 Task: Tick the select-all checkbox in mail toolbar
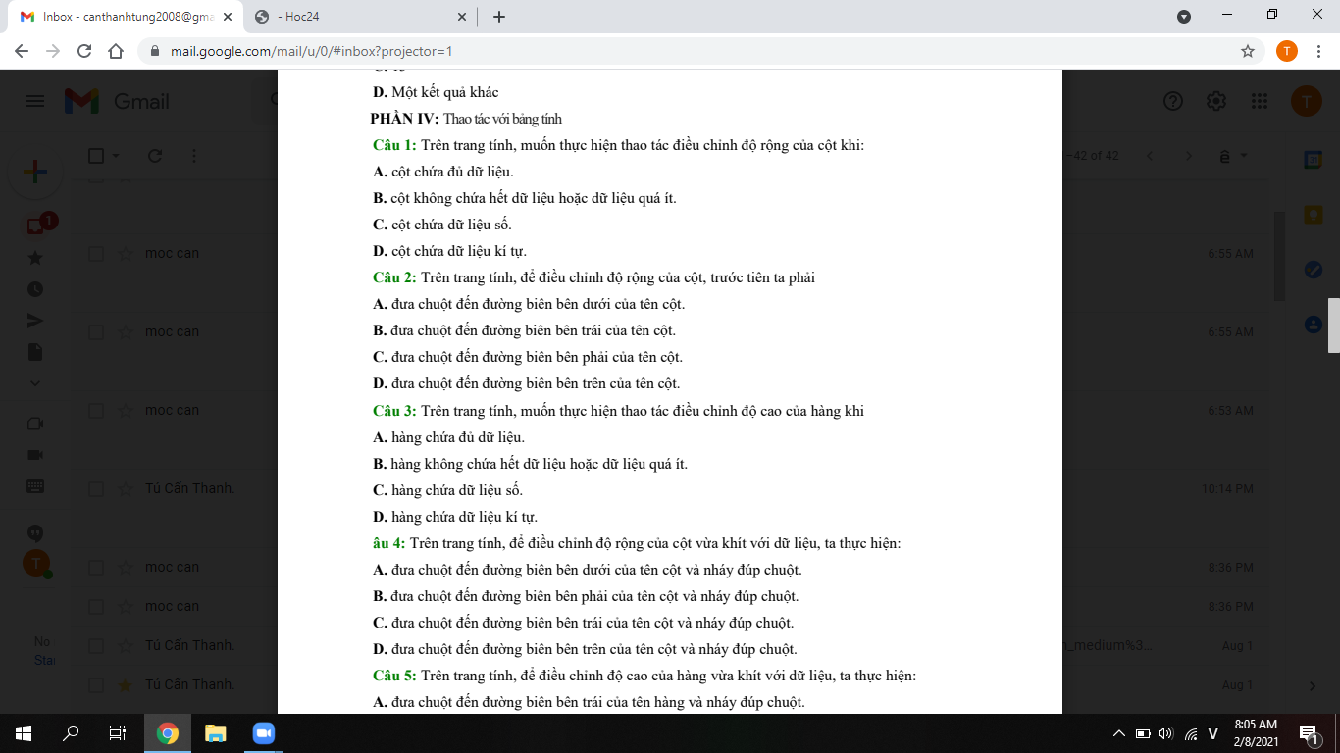96,155
